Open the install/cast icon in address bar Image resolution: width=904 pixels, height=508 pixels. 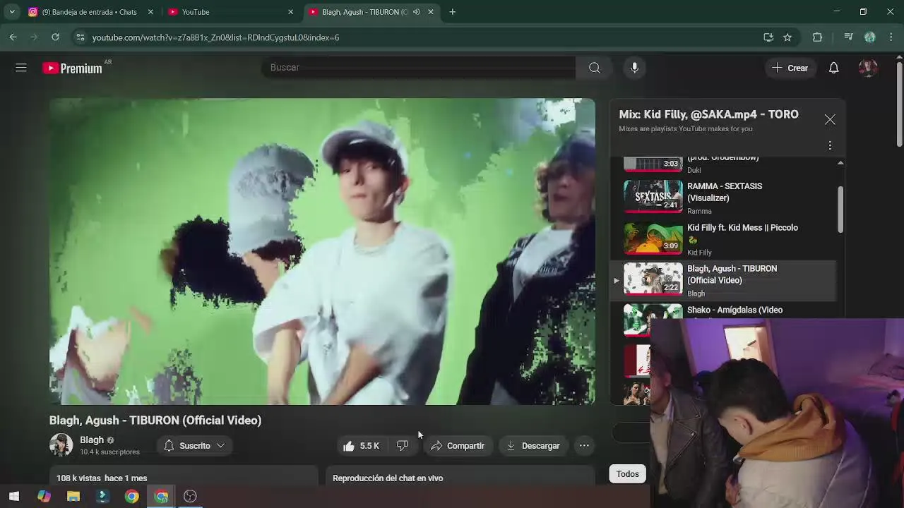click(x=768, y=37)
